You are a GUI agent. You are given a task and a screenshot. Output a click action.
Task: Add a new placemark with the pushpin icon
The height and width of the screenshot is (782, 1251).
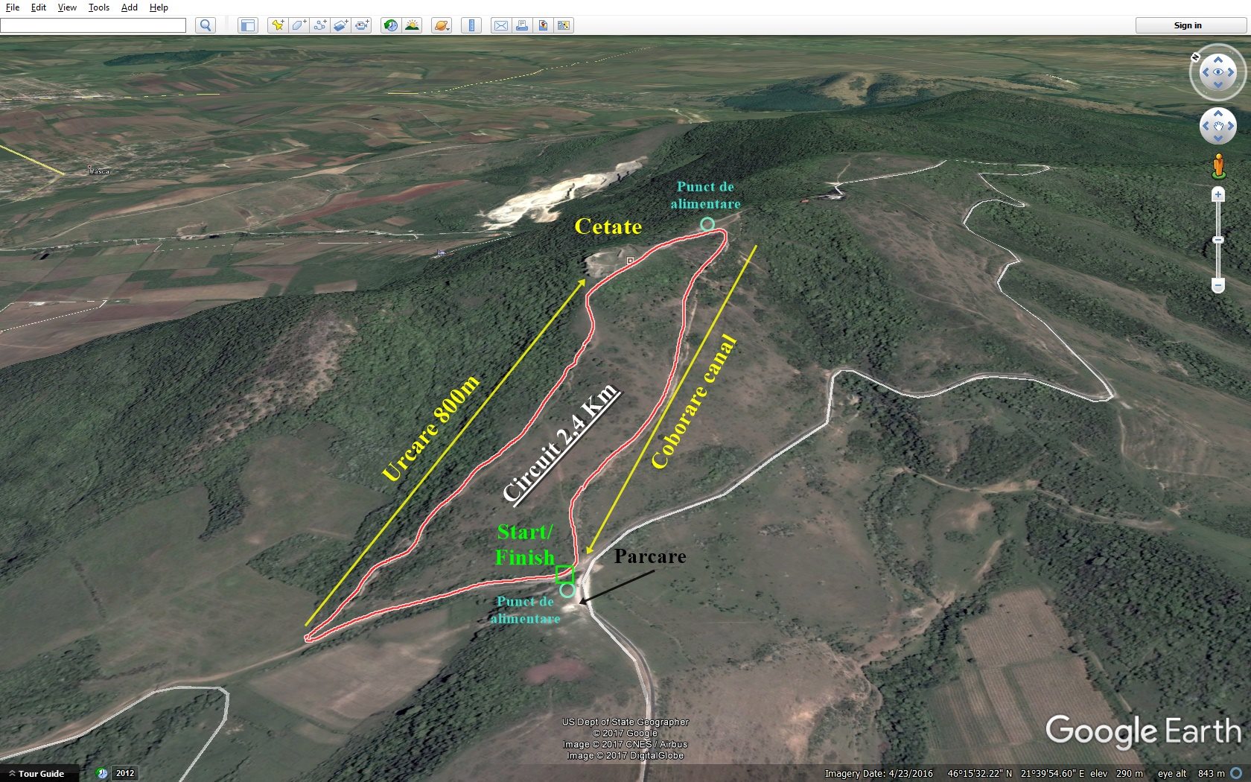click(x=277, y=25)
